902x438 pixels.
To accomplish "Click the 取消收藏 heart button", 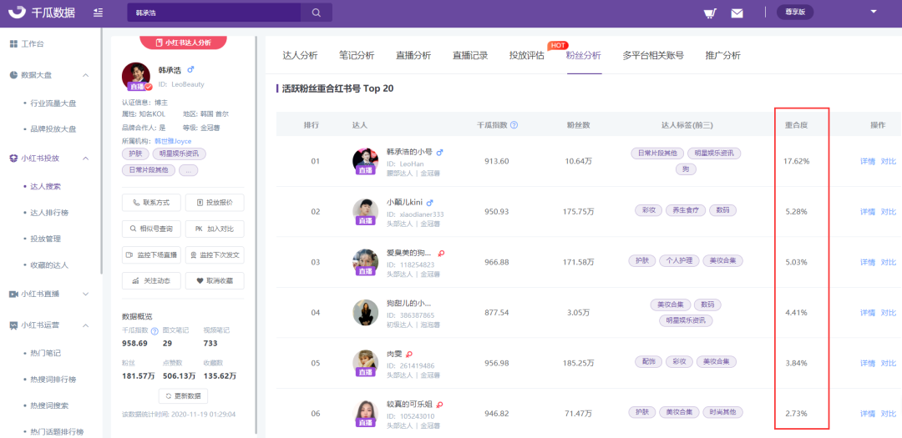I will [x=215, y=280].
